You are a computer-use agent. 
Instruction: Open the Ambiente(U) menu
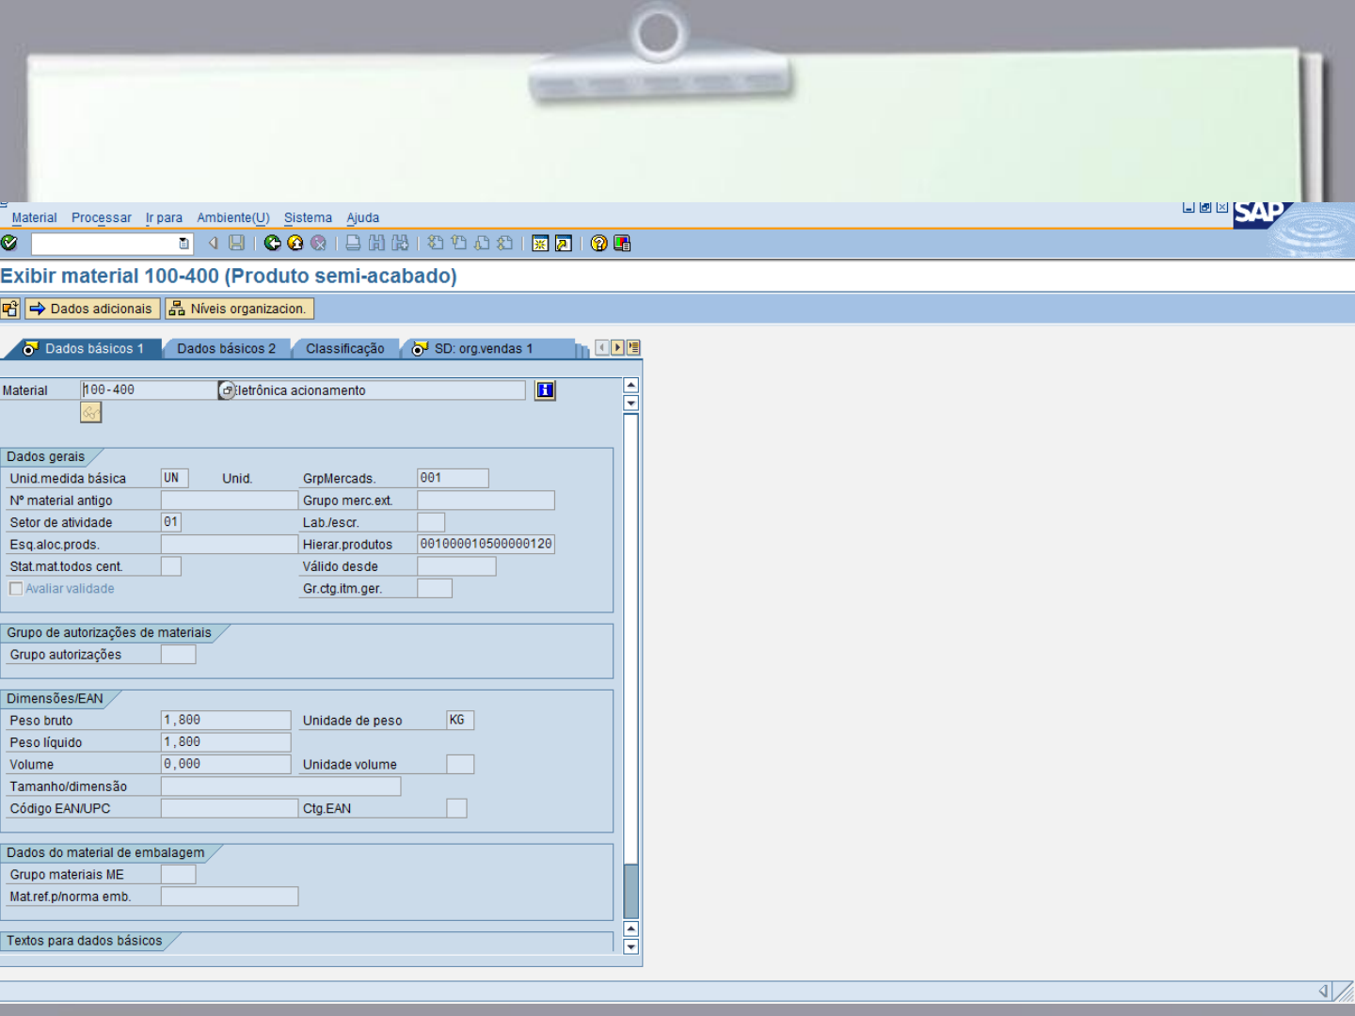pos(232,217)
